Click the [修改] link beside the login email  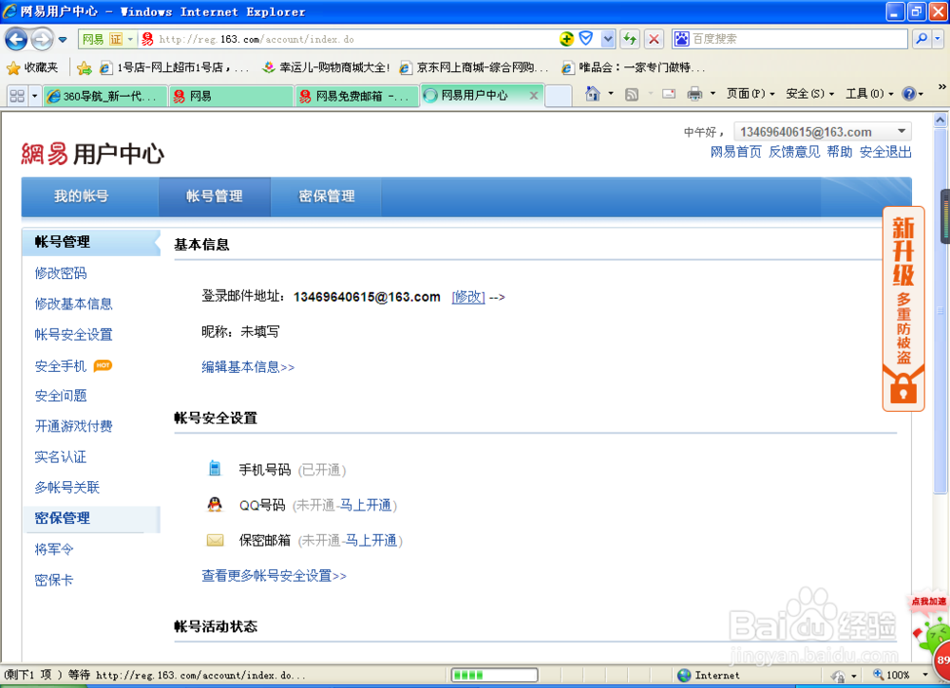(x=468, y=297)
